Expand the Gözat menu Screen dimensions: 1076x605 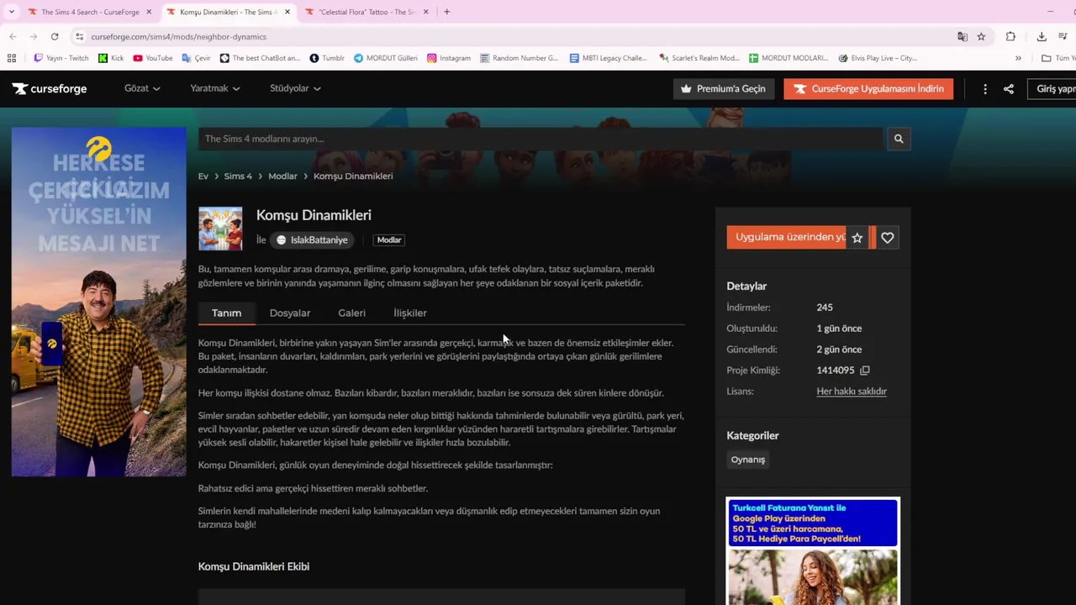pyautogui.click(x=142, y=88)
